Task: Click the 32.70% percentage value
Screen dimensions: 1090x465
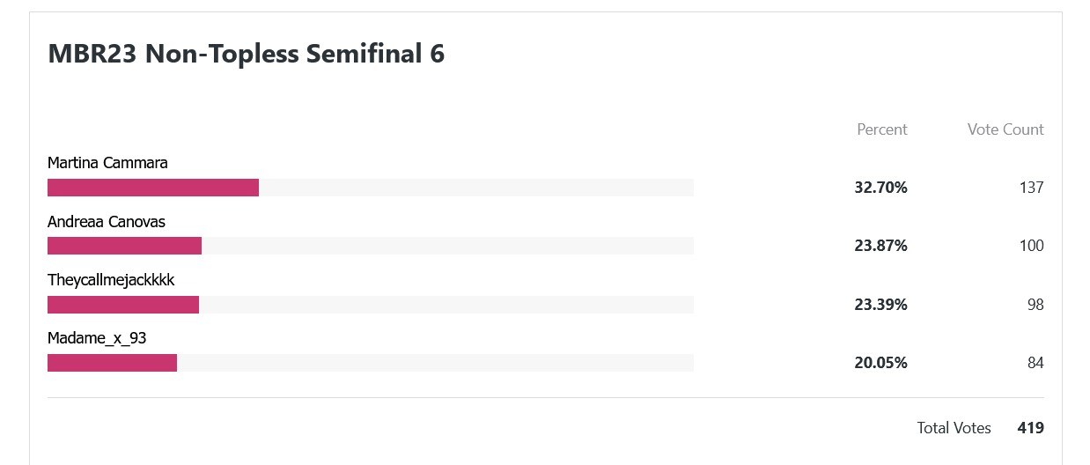Action: 880,188
